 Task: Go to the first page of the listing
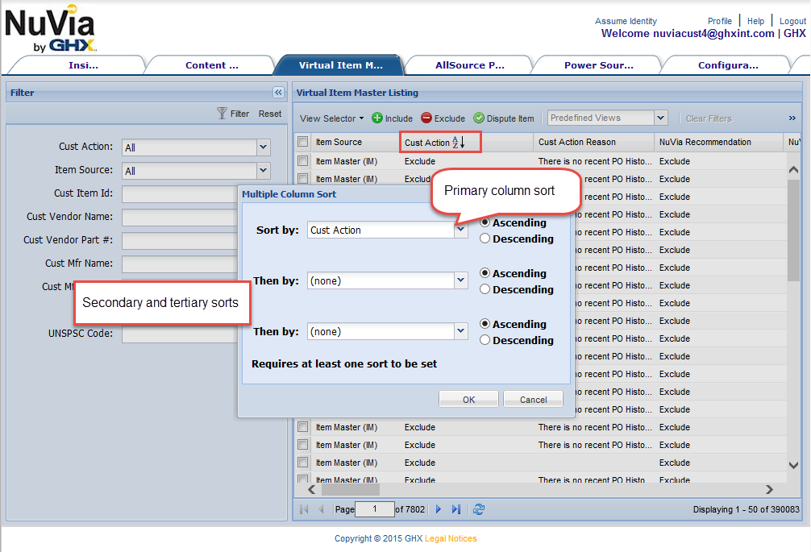(304, 509)
